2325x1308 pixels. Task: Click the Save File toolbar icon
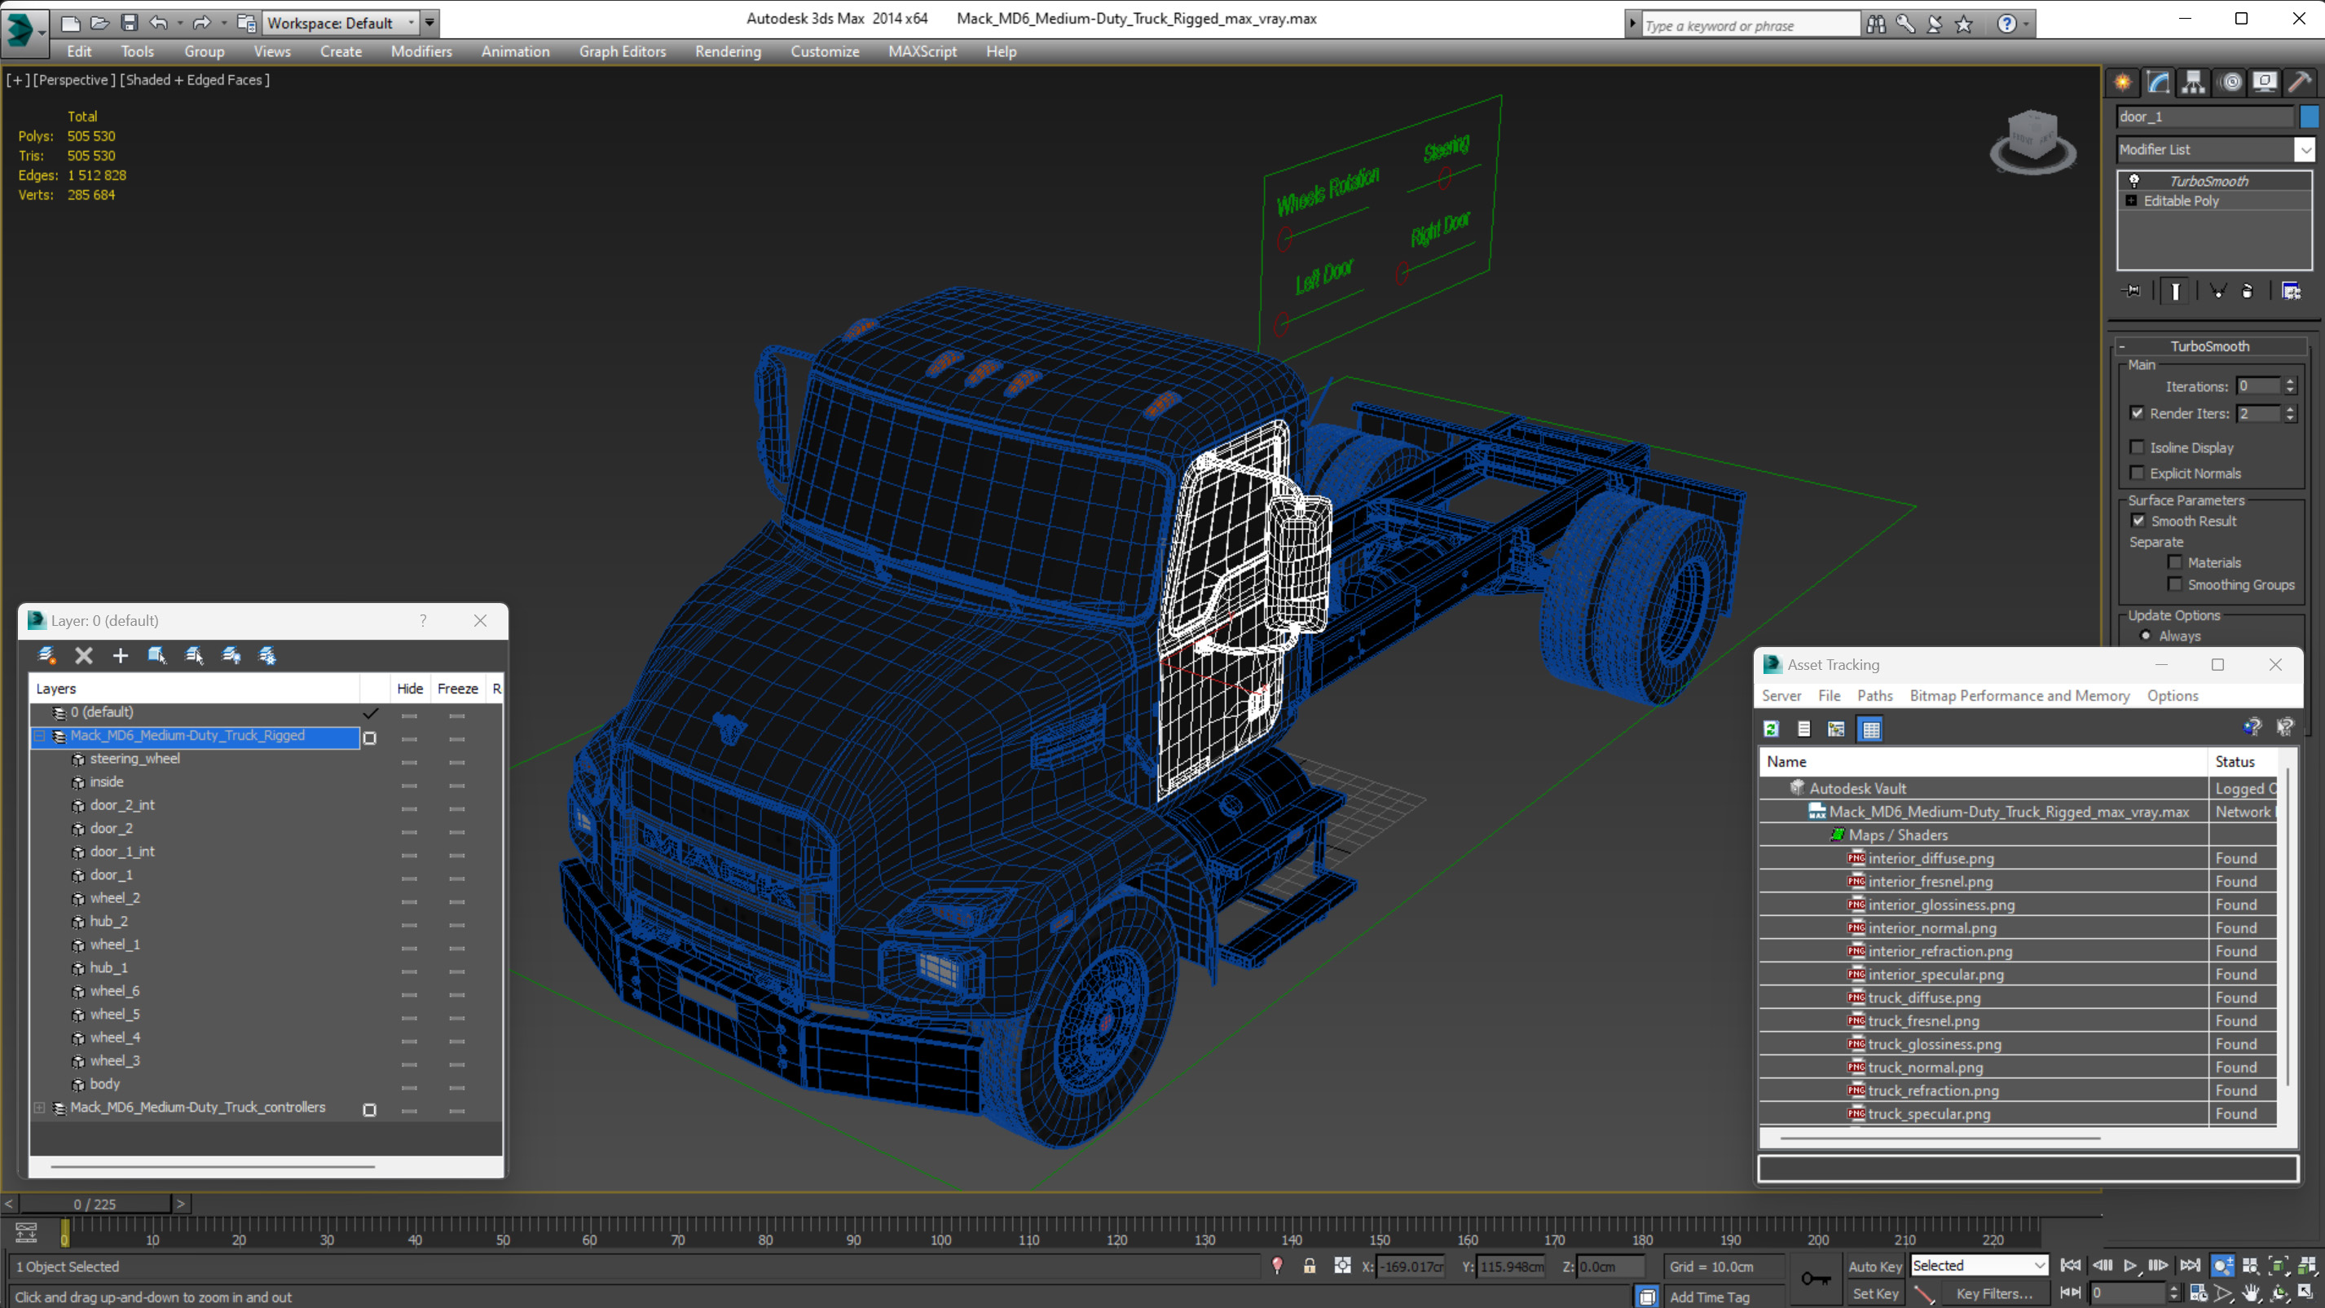pyautogui.click(x=129, y=23)
